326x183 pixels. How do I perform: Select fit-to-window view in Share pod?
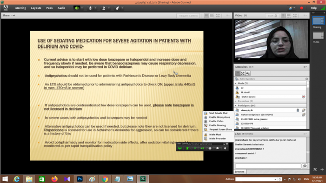pos(206,16)
